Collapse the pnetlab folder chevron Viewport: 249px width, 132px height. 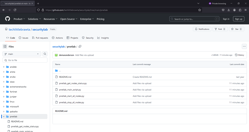tap(4, 116)
